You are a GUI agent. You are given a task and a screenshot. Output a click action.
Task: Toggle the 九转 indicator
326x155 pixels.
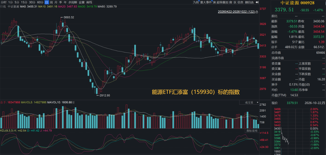[196, 2]
